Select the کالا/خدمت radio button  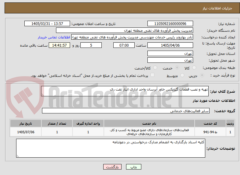[x=155, y=68]
